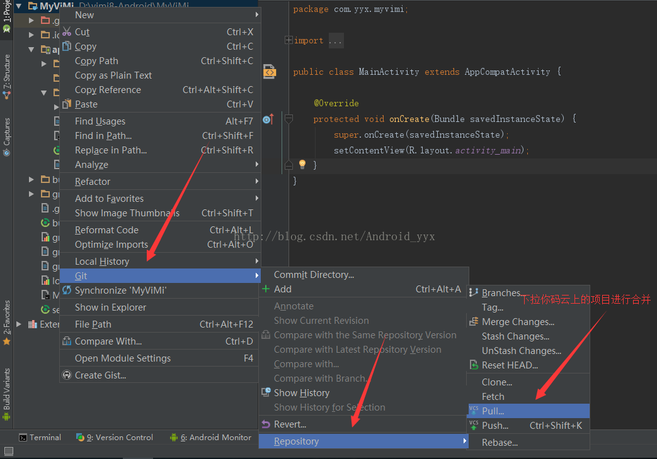
Task: Click the green plus Add icon
Action: 266,289
